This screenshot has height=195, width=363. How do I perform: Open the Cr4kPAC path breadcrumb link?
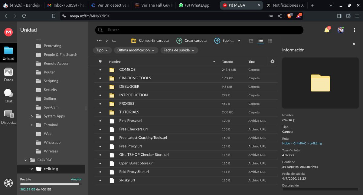click(300, 143)
